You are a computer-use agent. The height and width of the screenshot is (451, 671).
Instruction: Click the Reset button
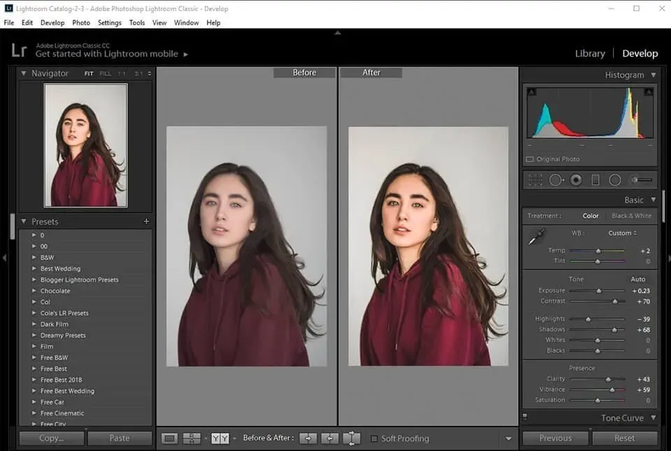coord(624,438)
